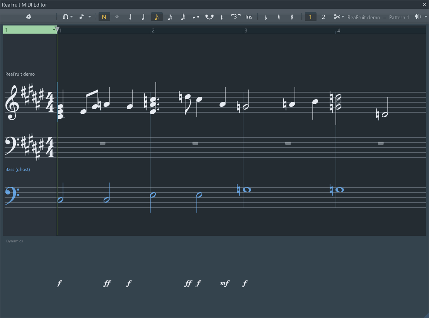Click the waveform view icon
The image size is (429, 318).
(418, 17)
